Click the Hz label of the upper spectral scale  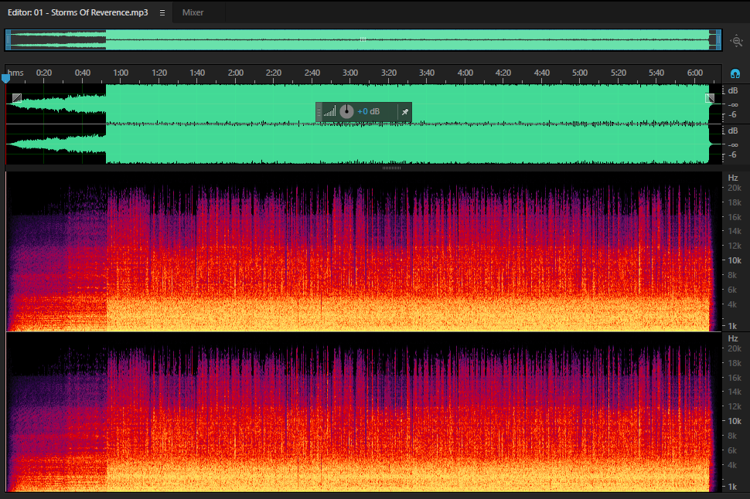coord(733,178)
